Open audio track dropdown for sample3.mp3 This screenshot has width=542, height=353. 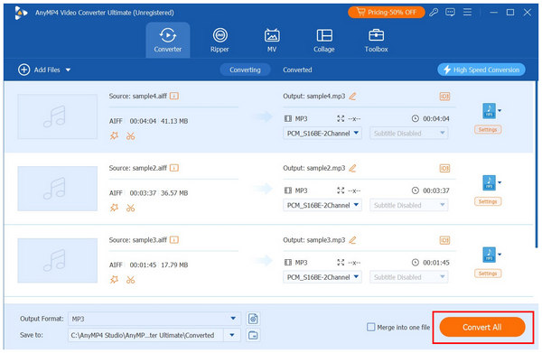(x=322, y=277)
